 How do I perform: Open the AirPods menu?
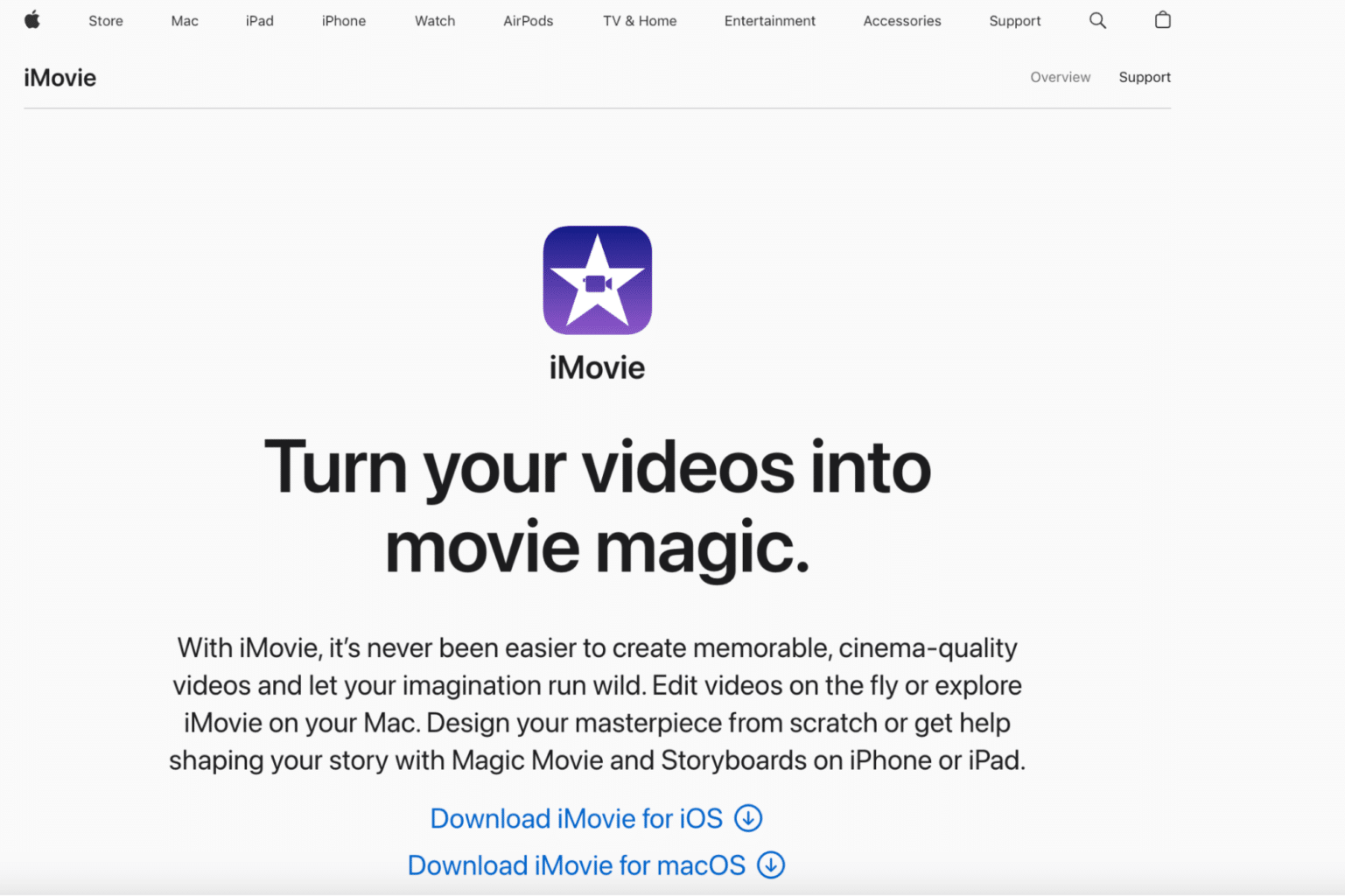pos(529,21)
